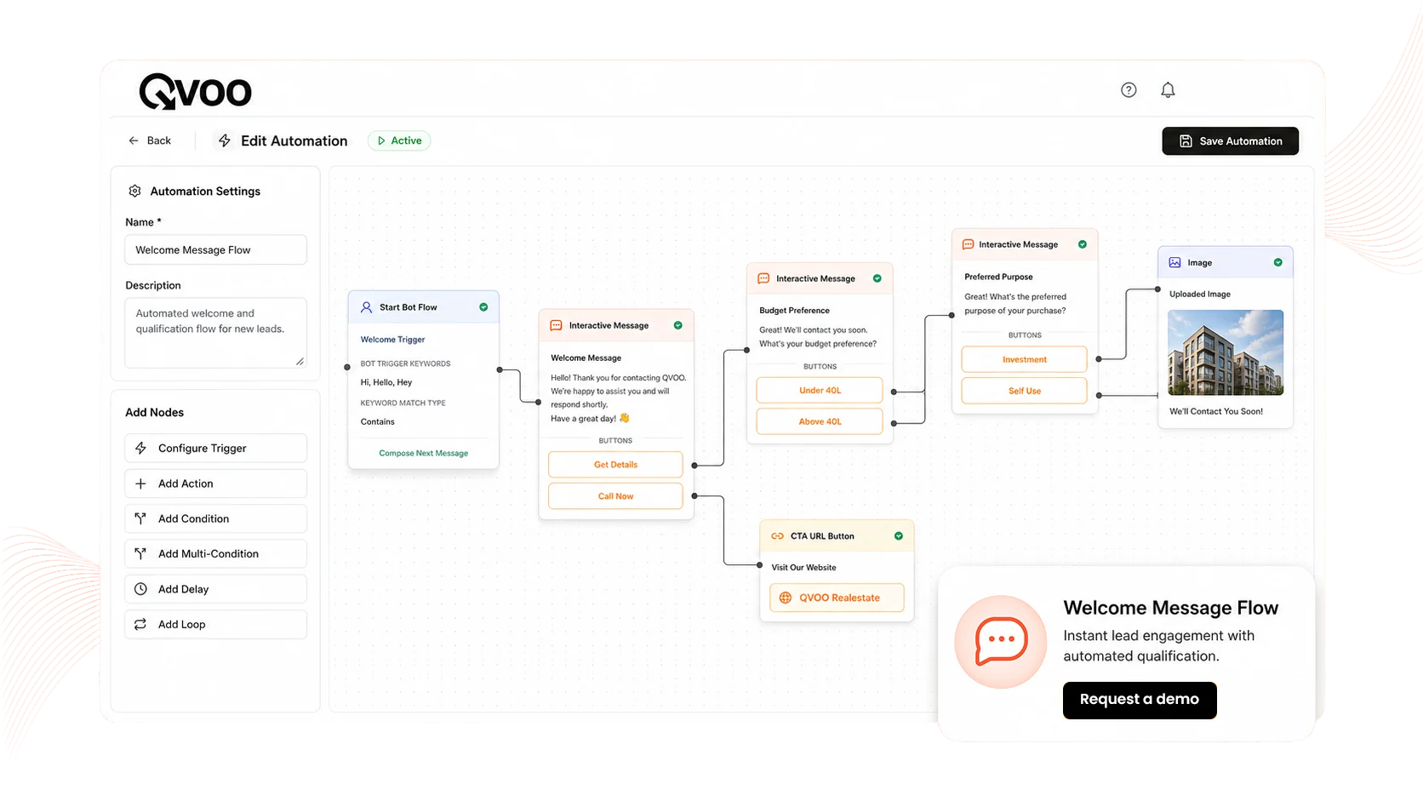Click the 'Uploaded Image' label
Screen dimensions: 1423x801
[x=1199, y=294]
